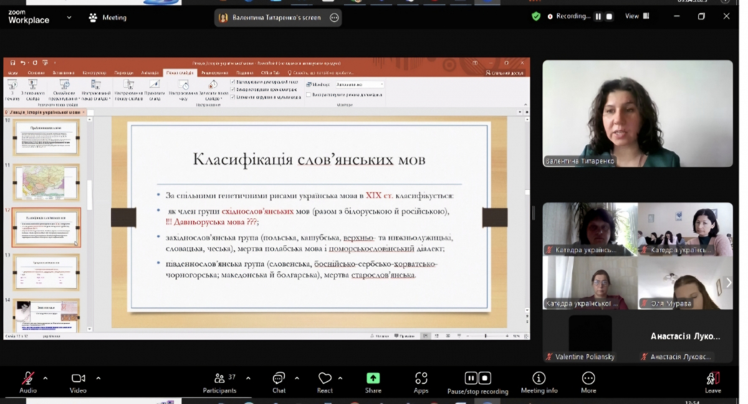Switch to the Переходи ribbon tab
The image size is (748, 404).
pos(124,72)
